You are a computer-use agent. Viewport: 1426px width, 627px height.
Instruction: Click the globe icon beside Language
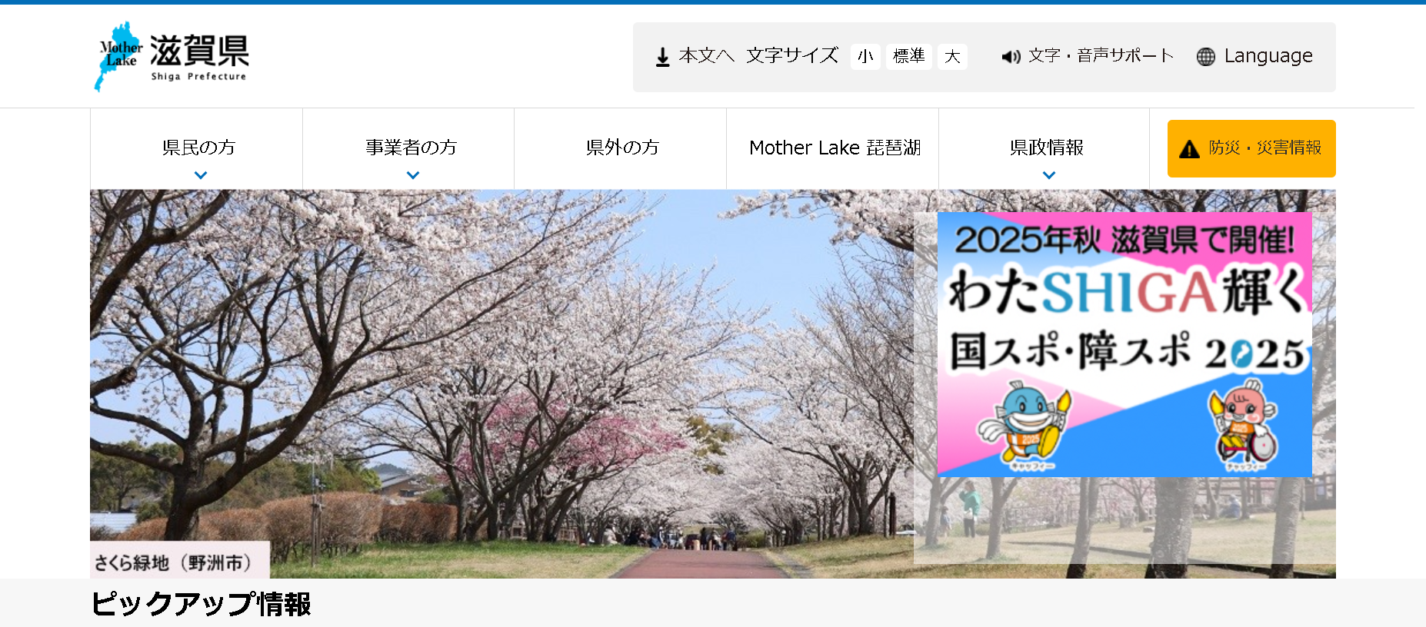[1206, 57]
